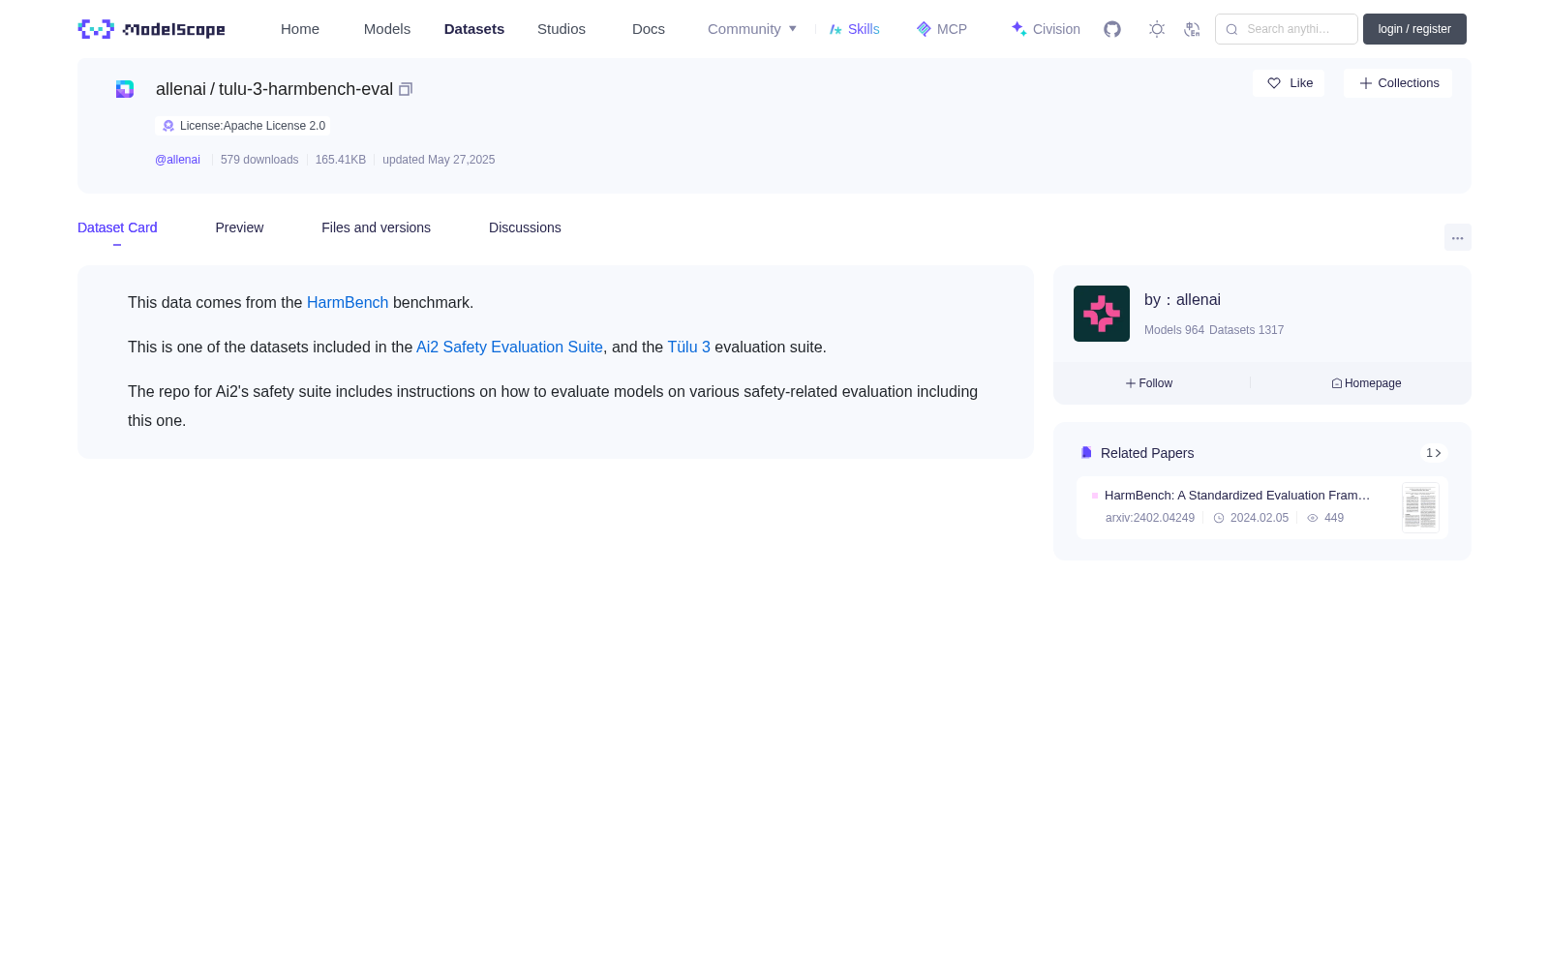Click the Related Papers document icon

[x=1086, y=453]
